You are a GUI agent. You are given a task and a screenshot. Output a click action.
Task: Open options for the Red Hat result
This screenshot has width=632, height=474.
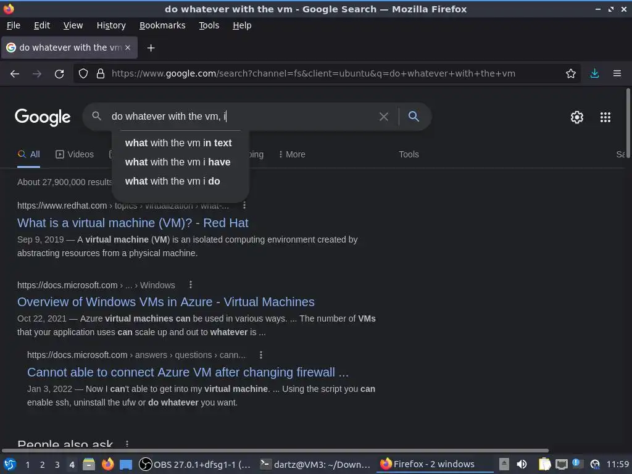(x=244, y=206)
